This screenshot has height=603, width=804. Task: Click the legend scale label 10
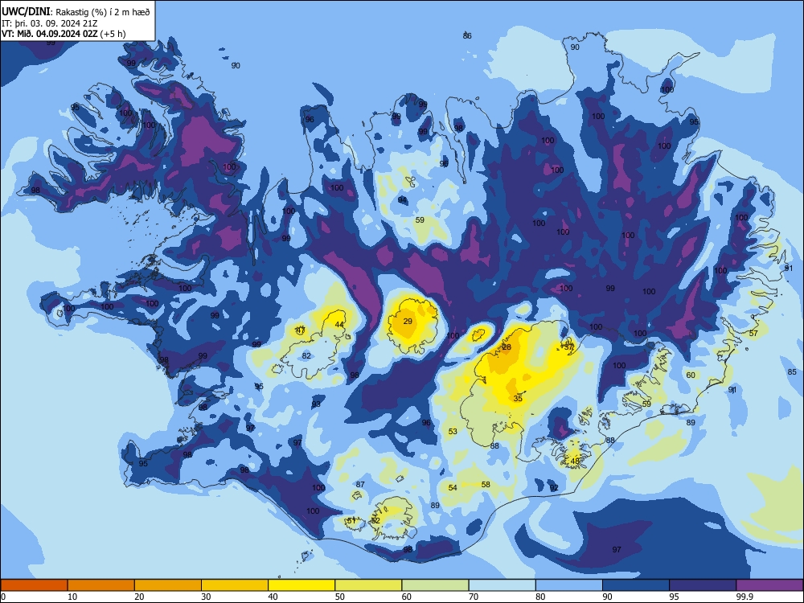point(72,597)
